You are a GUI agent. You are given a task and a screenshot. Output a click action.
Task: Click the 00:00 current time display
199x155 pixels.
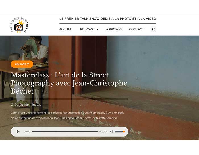tap(27, 131)
